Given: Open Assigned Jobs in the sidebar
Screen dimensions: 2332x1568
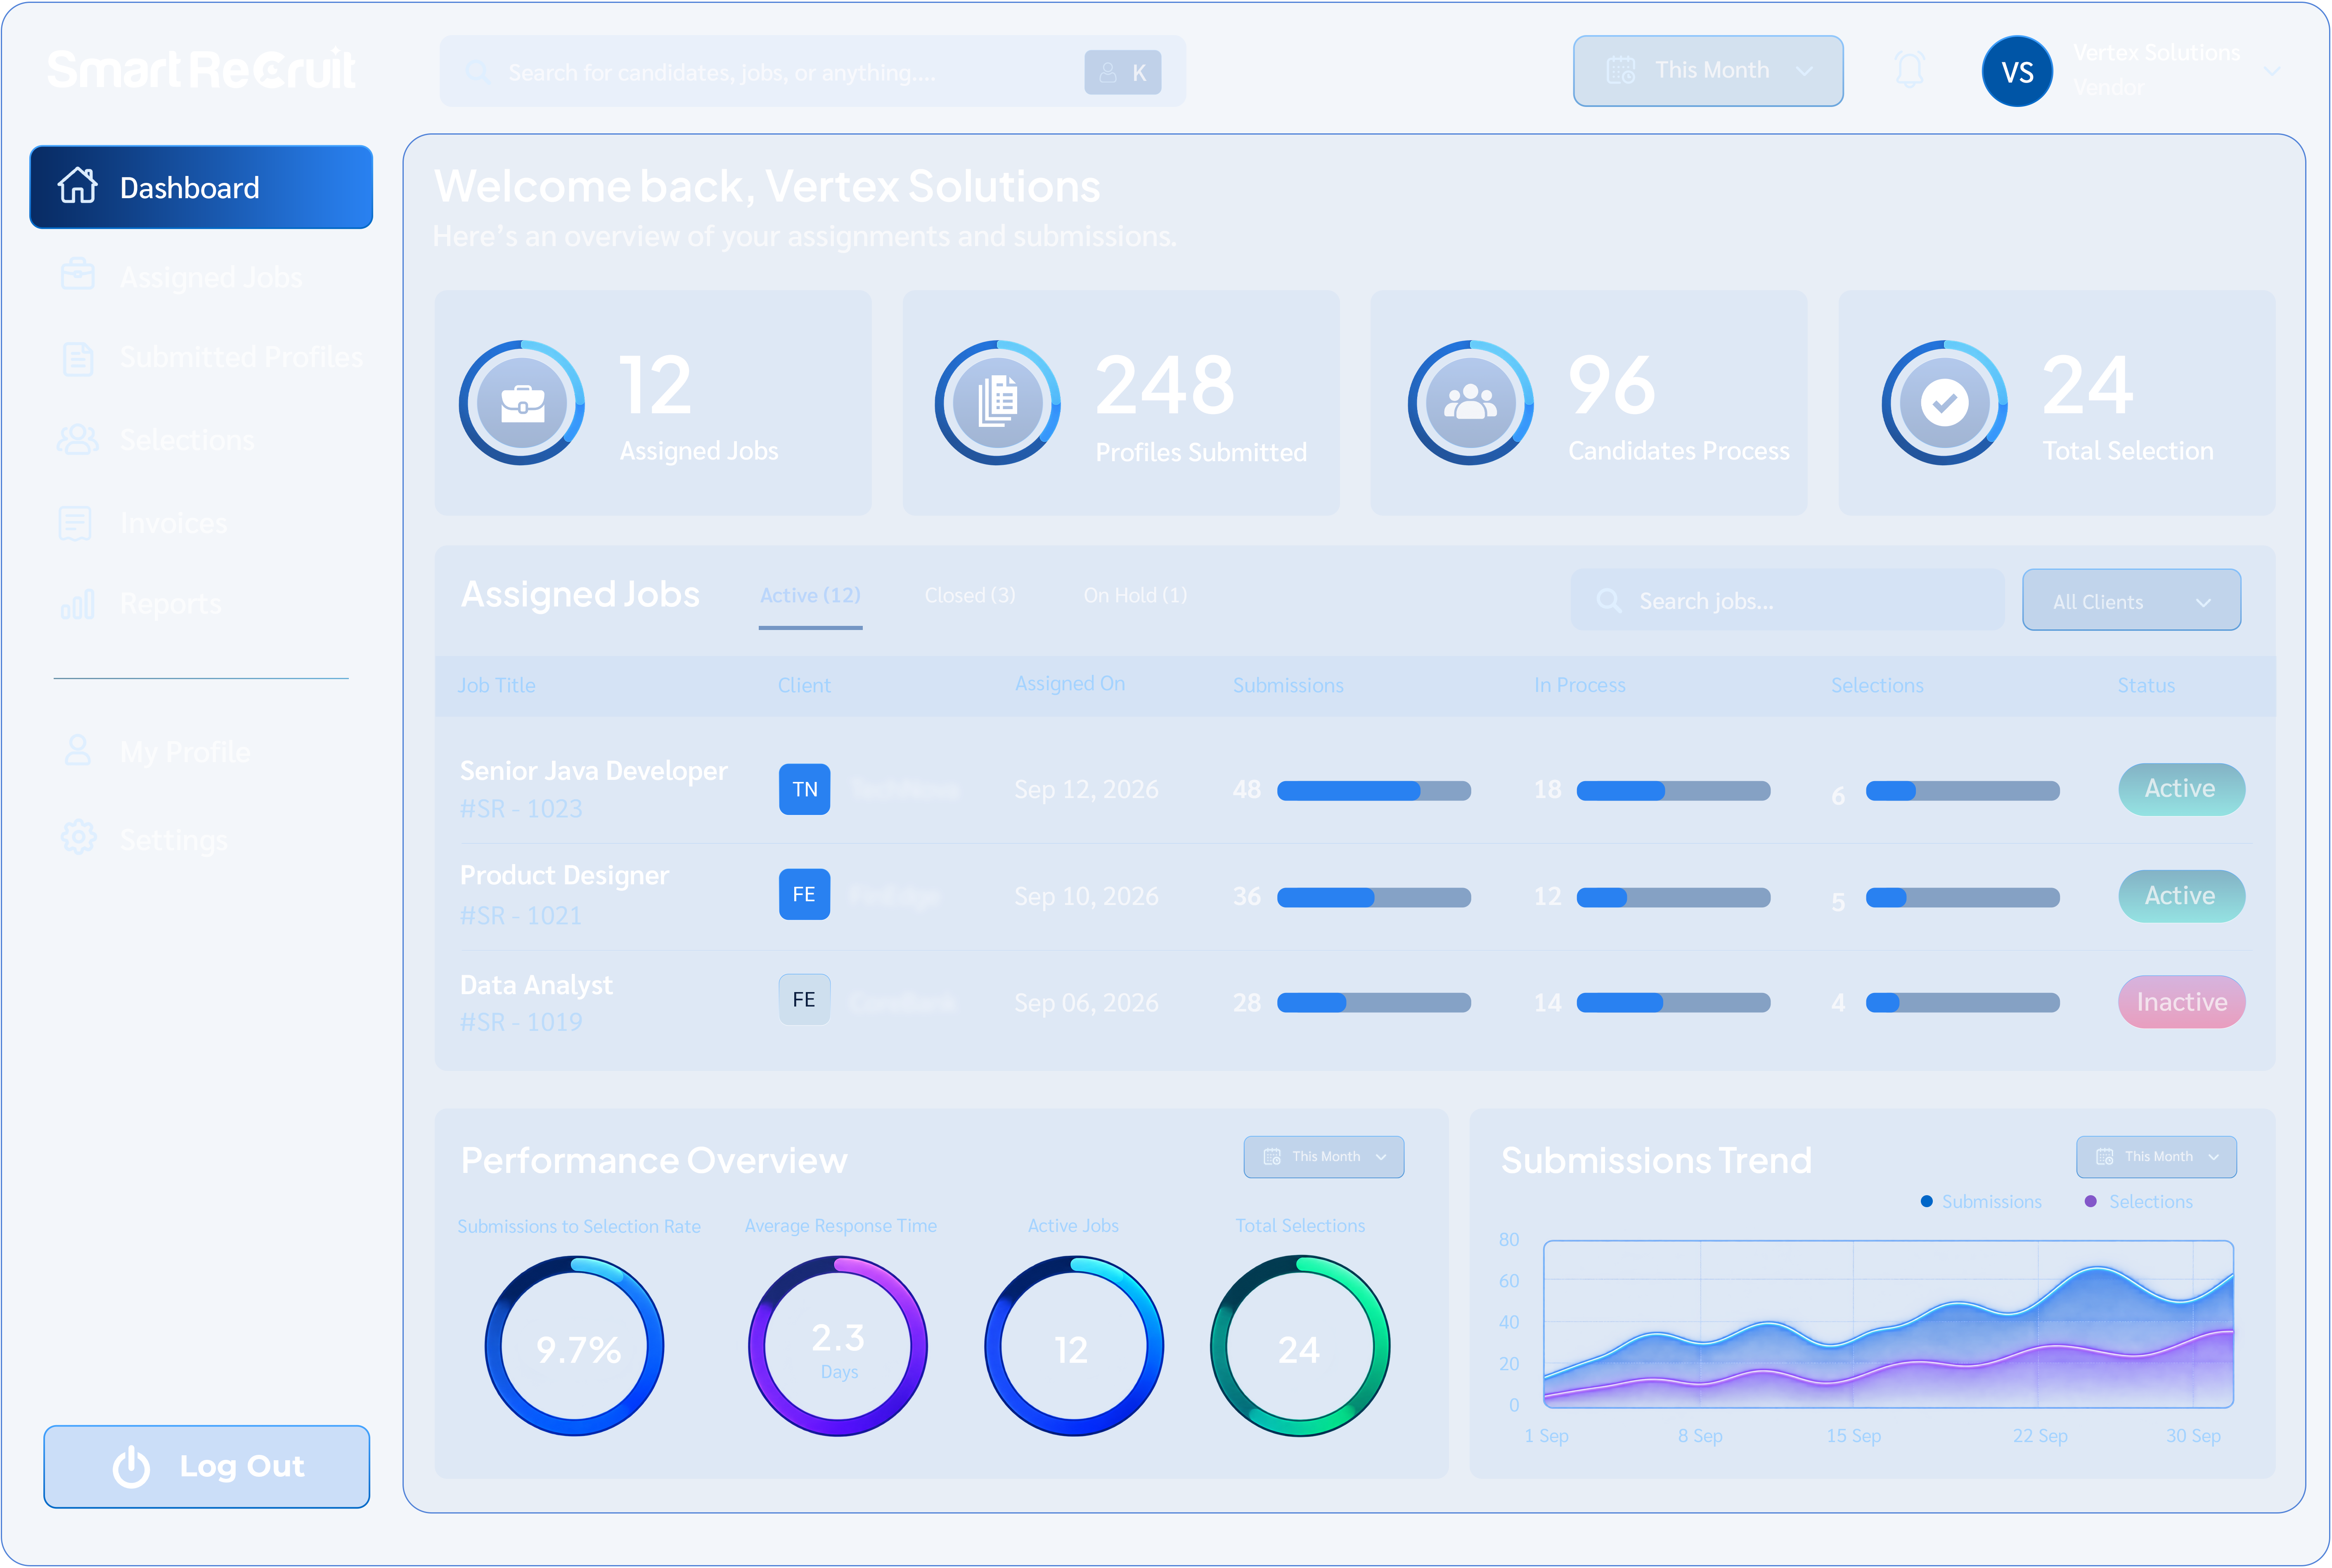Looking at the screenshot, I should (x=181, y=277).
